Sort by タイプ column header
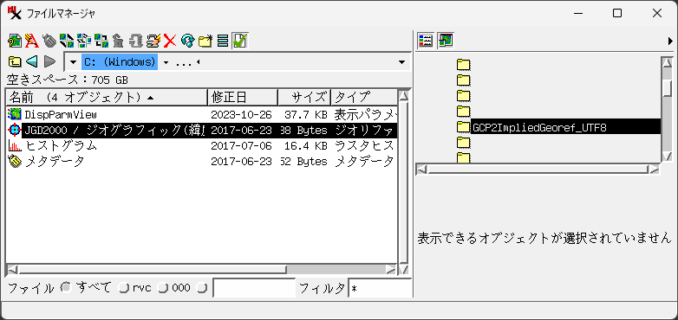This screenshot has width=678, height=320. [364, 98]
